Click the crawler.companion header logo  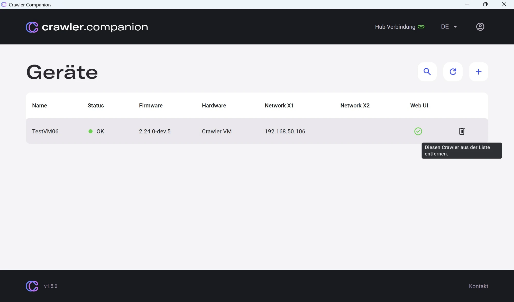click(x=87, y=27)
